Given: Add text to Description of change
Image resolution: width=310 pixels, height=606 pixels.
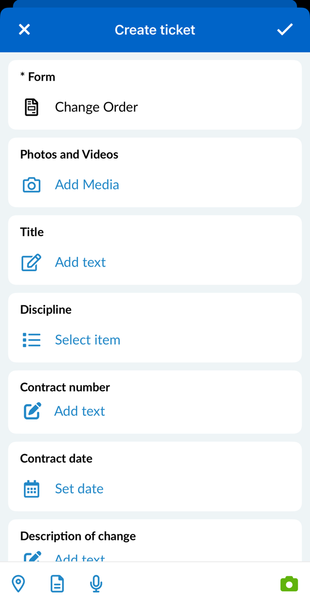Looking at the screenshot, I should pos(80,557).
